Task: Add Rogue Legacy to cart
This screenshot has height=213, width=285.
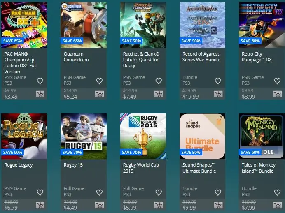Action: point(40,205)
